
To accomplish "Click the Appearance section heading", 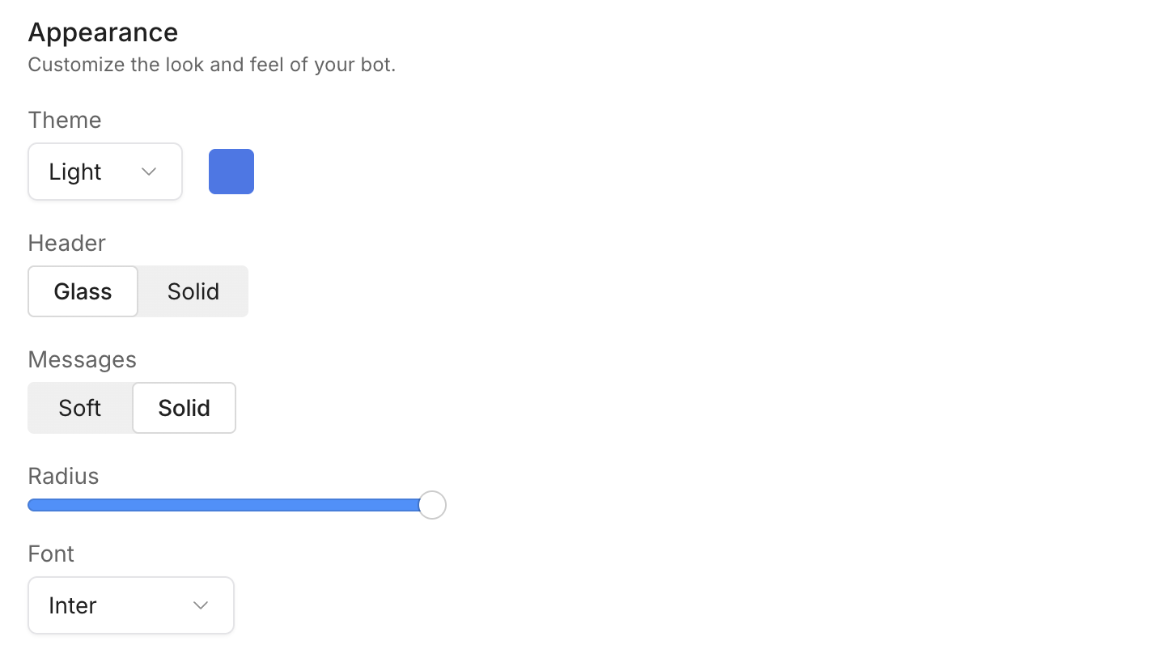I will pos(103,32).
